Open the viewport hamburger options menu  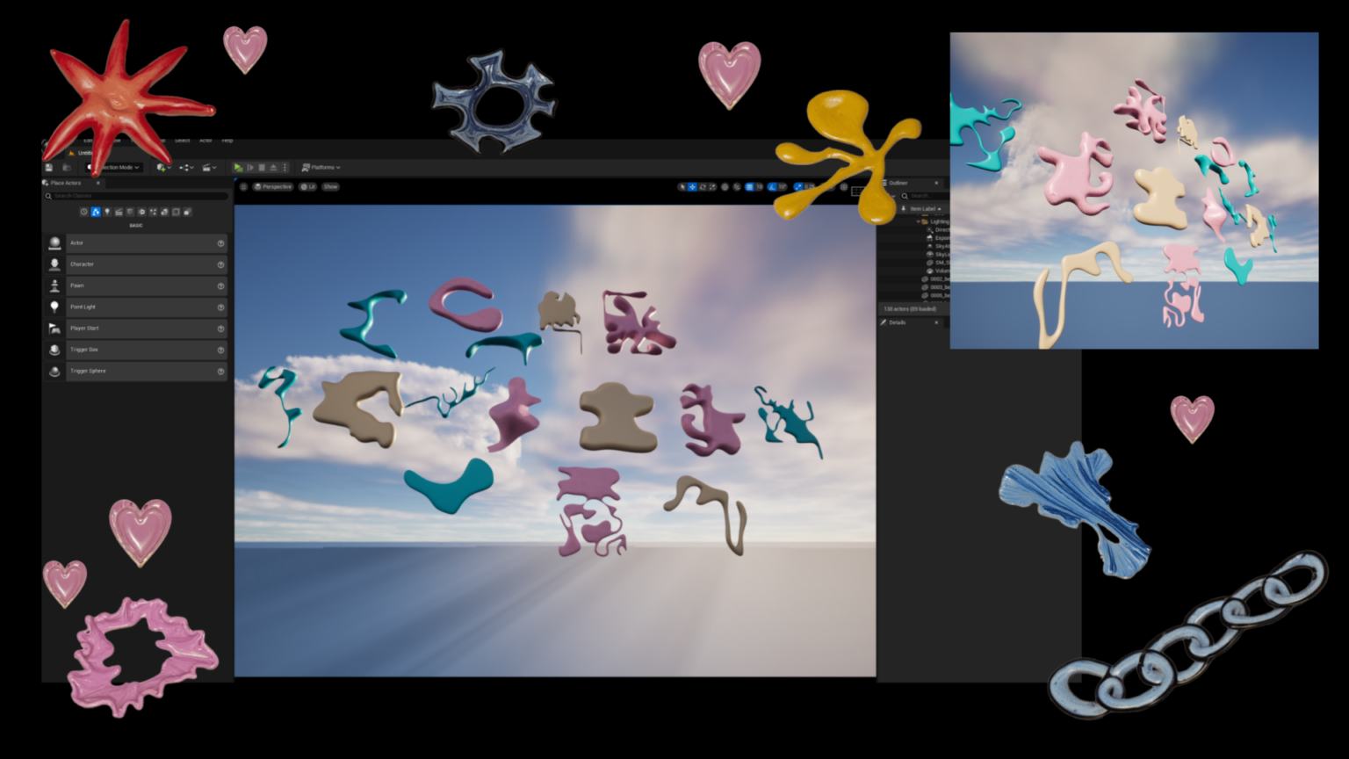pos(243,186)
